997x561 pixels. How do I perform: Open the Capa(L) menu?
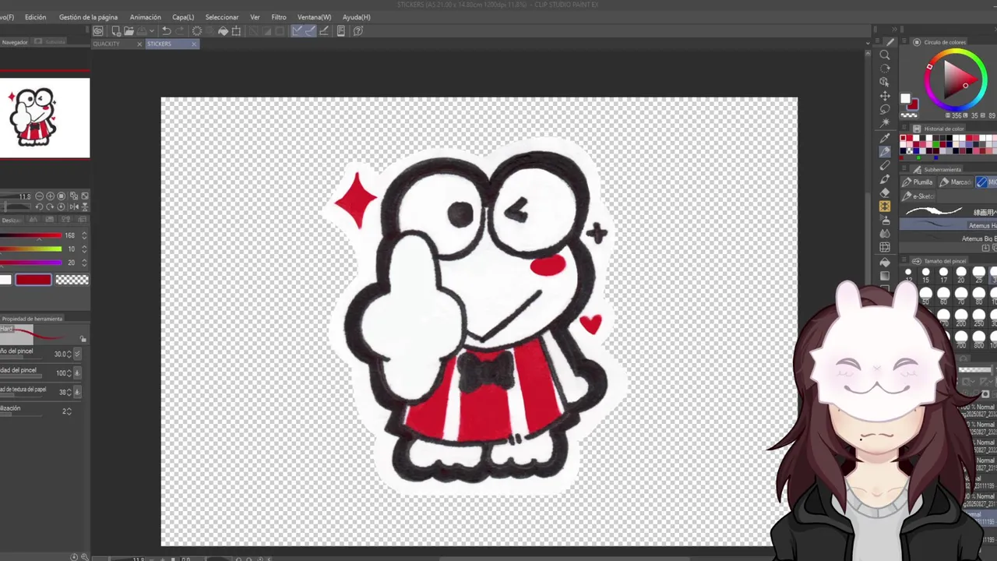coord(183,17)
